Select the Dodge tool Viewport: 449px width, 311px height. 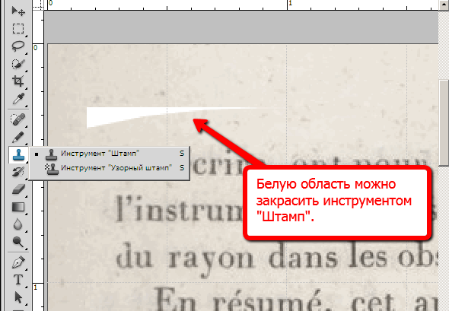pyautogui.click(x=18, y=242)
